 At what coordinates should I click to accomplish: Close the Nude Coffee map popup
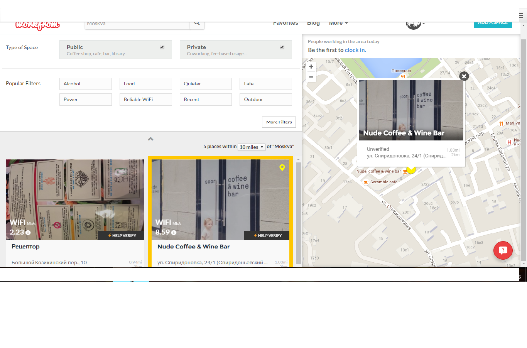pyautogui.click(x=464, y=76)
